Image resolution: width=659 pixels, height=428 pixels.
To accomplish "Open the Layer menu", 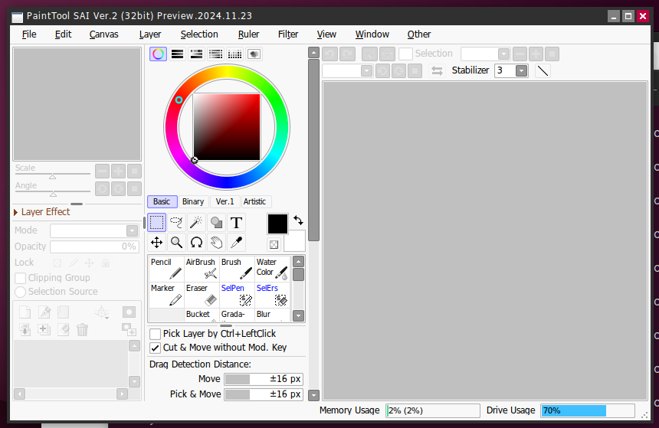I will point(150,34).
